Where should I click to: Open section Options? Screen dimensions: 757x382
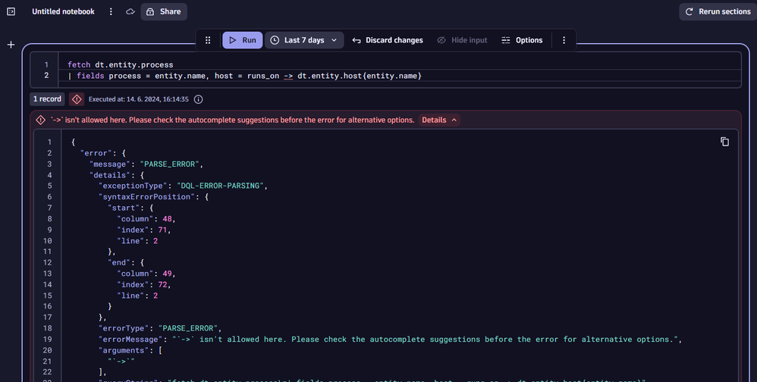(x=522, y=40)
